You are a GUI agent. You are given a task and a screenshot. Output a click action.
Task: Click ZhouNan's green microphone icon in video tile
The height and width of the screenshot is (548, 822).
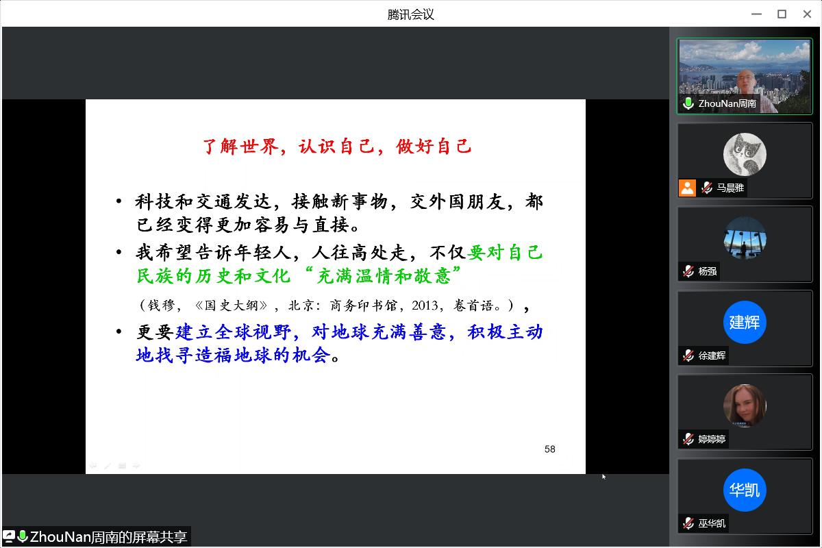click(x=688, y=104)
